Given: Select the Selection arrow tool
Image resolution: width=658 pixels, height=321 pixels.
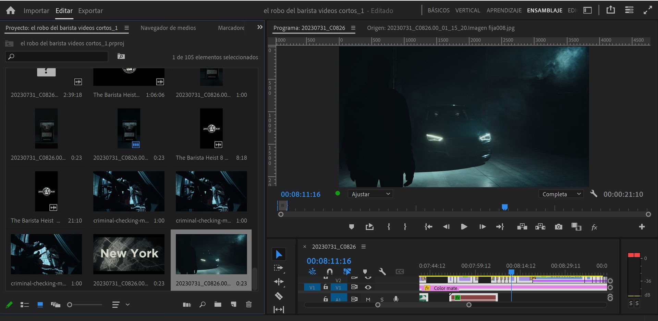Looking at the screenshot, I should click(x=279, y=254).
